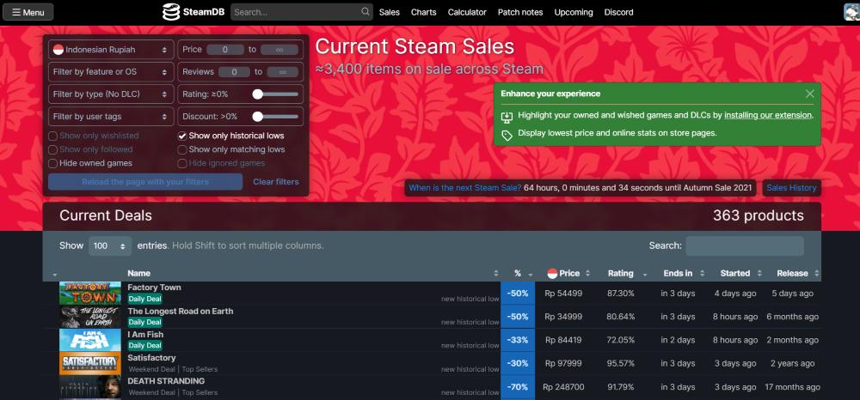Open the user avatar in the top corner
This screenshot has width=860, height=400.
point(851,12)
